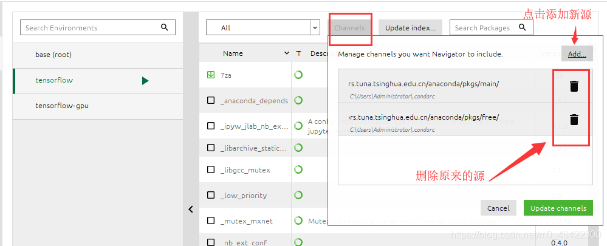Click the _anaconda_depends package name

coord(254,101)
